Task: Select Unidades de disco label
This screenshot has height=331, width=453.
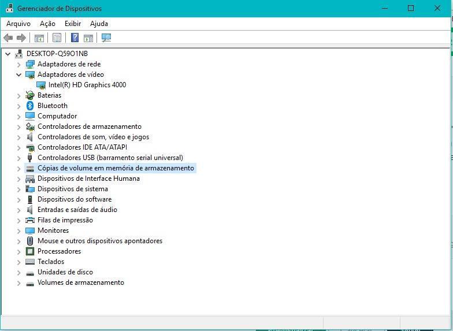Action: [65, 272]
